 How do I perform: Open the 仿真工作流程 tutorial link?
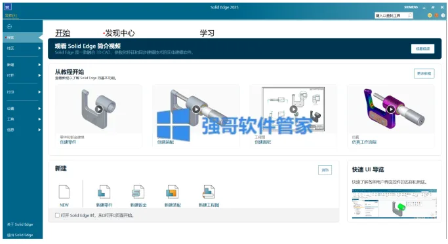[x=364, y=142]
